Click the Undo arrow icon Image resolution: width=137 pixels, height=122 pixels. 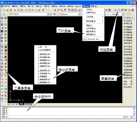point(43,10)
